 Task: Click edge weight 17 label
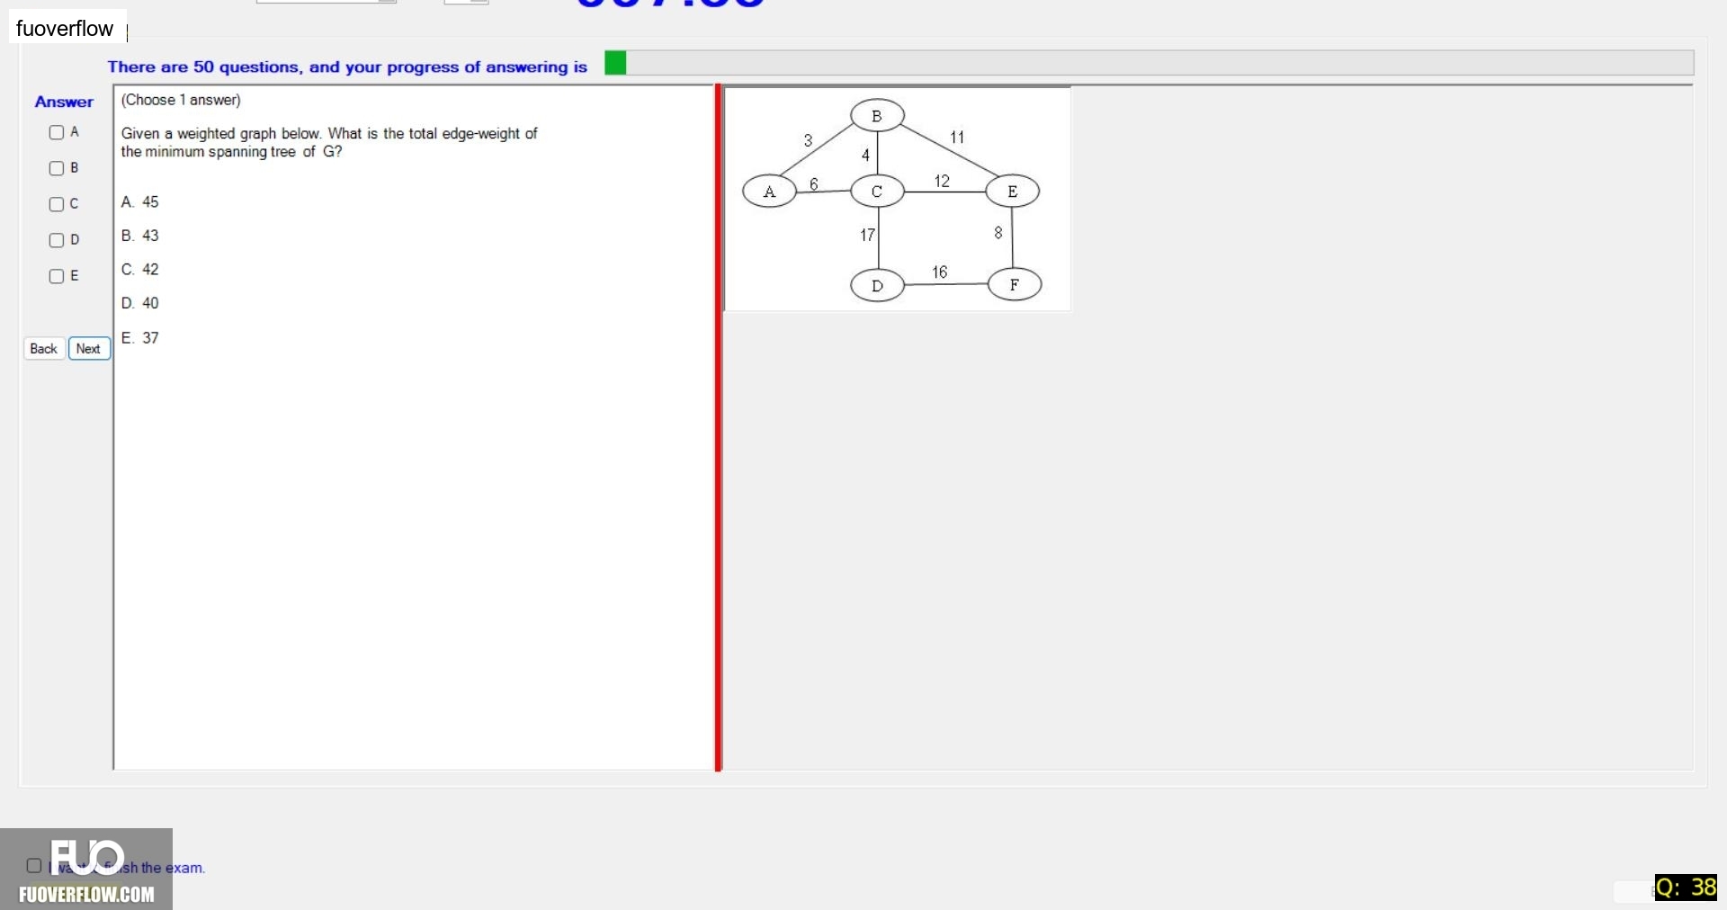867,235
